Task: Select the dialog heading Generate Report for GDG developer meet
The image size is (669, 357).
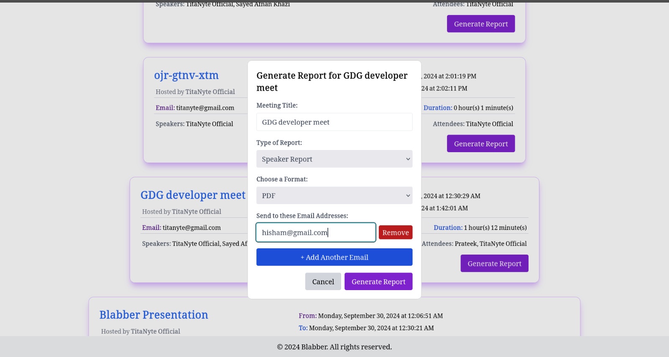Action: pyautogui.click(x=332, y=82)
